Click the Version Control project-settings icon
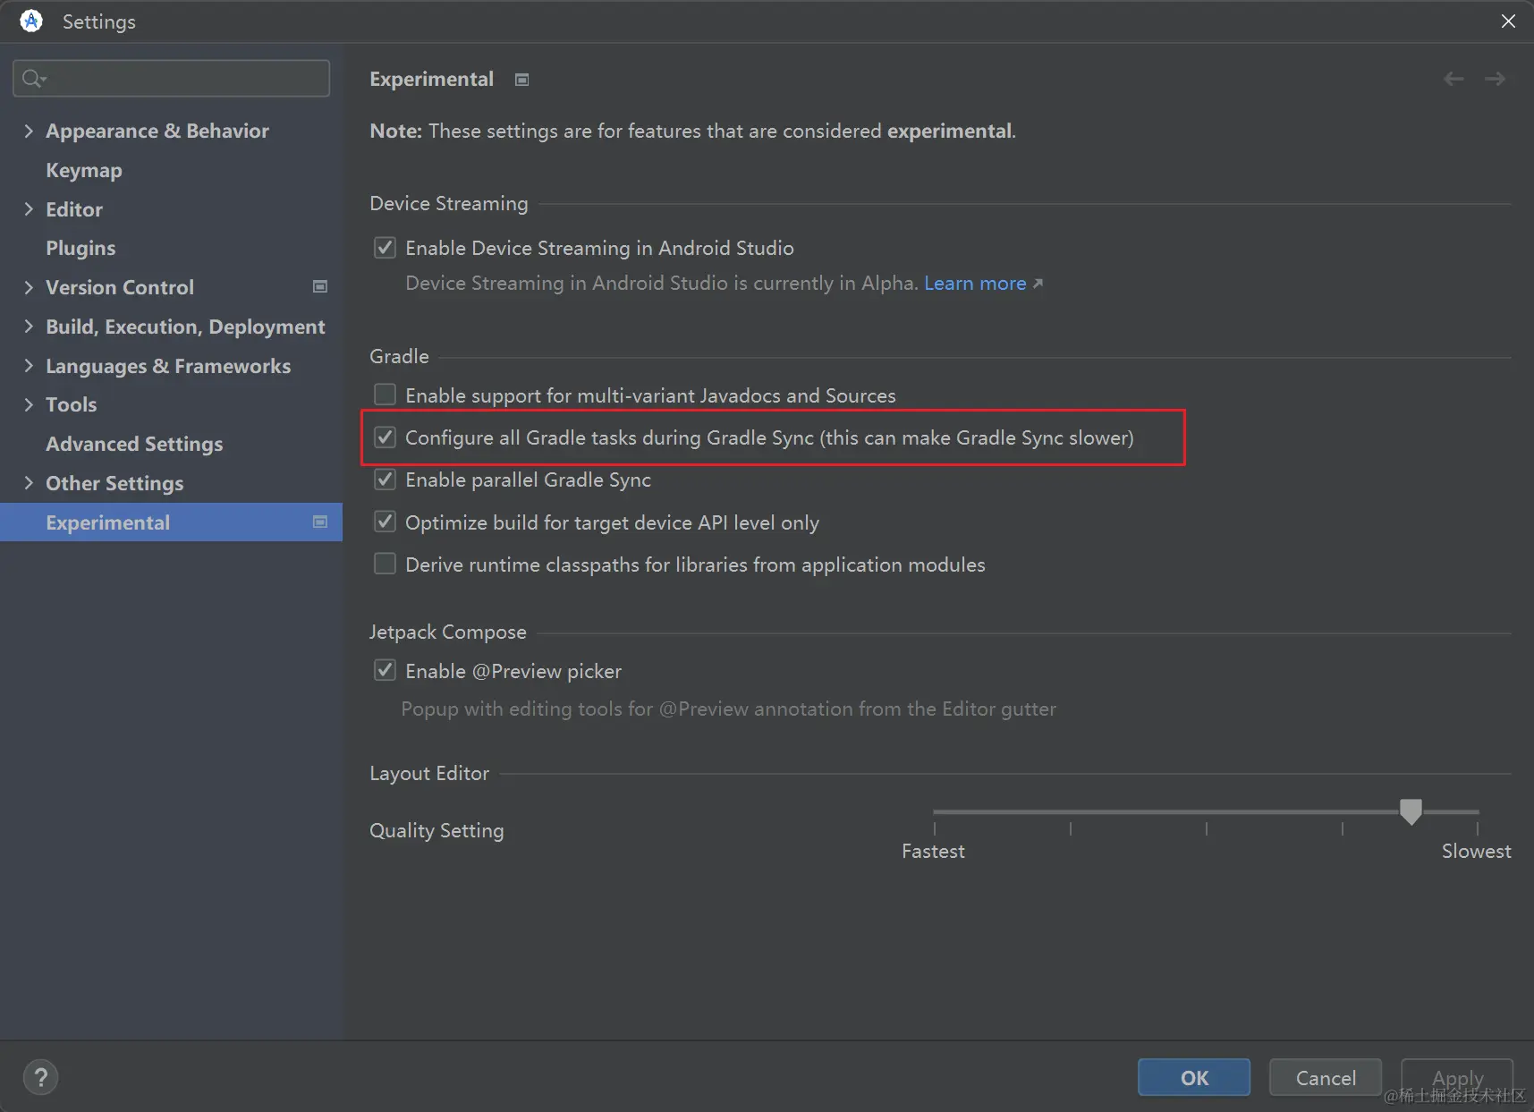1534x1112 pixels. tap(320, 287)
